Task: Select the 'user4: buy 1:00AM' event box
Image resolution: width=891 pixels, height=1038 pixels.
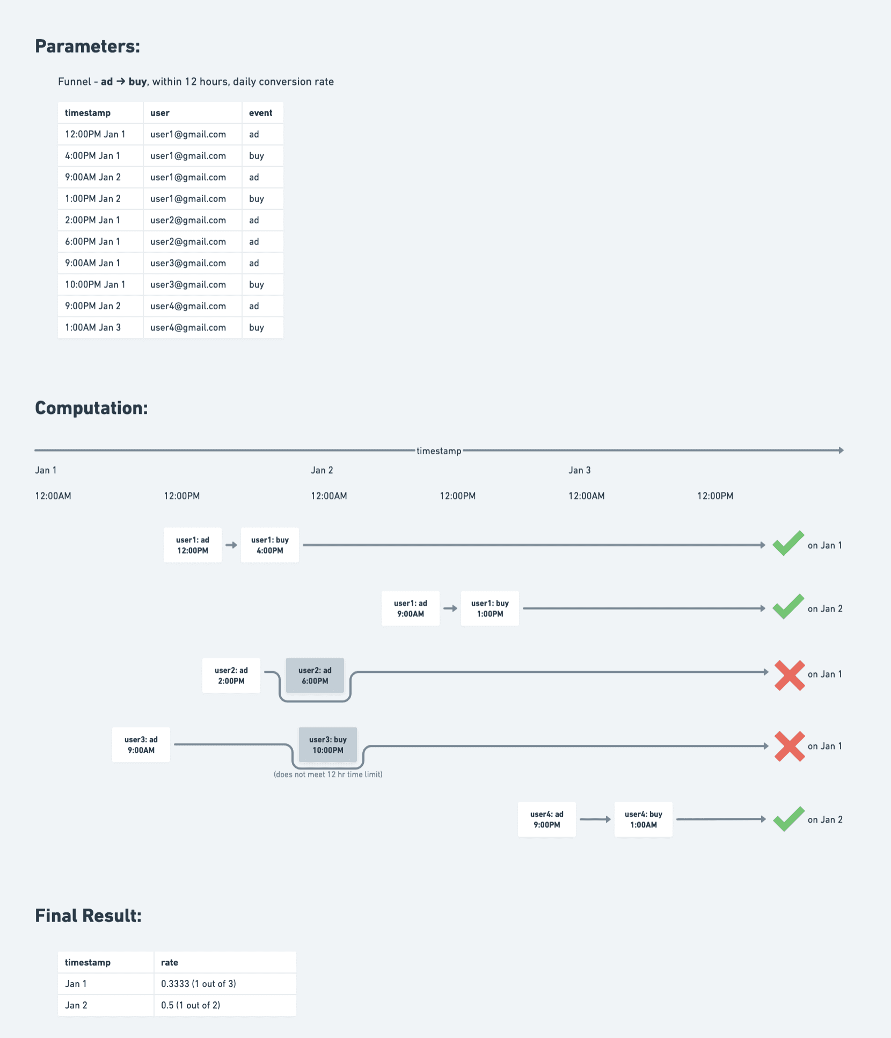Action: coord(644,819)
